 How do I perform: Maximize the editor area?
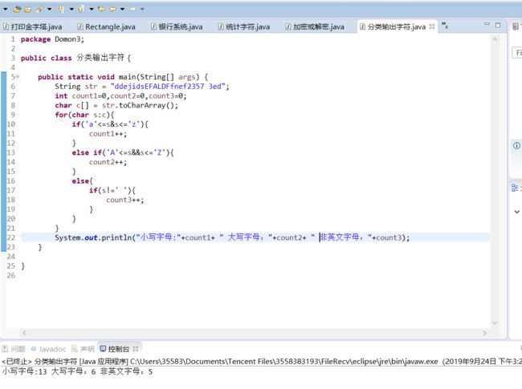[498, 25]
